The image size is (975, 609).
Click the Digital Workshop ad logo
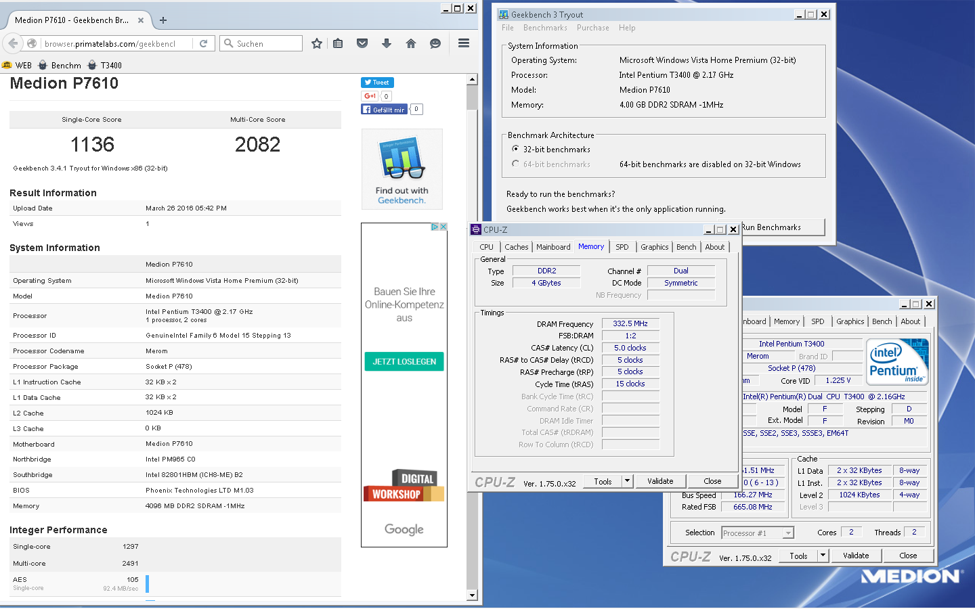coord(404,485)
